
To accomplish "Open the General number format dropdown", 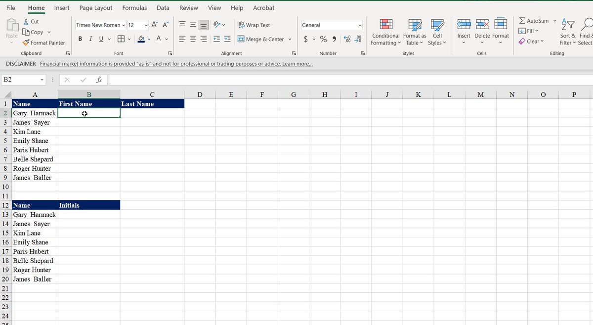I will 360,25.
